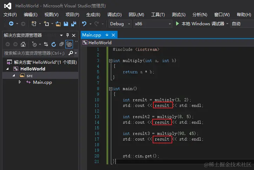Open the undo history dropdown
Viewport: 254px width, 170px height.
pos(91,24)
